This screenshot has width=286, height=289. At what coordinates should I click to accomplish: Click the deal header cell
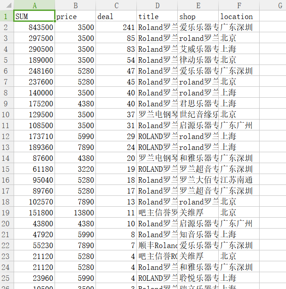point(116,16)
